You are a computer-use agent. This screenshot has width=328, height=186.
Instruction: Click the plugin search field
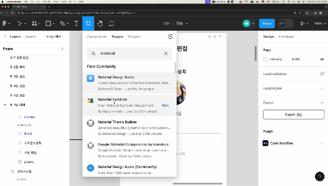click(x=129, y=53)
